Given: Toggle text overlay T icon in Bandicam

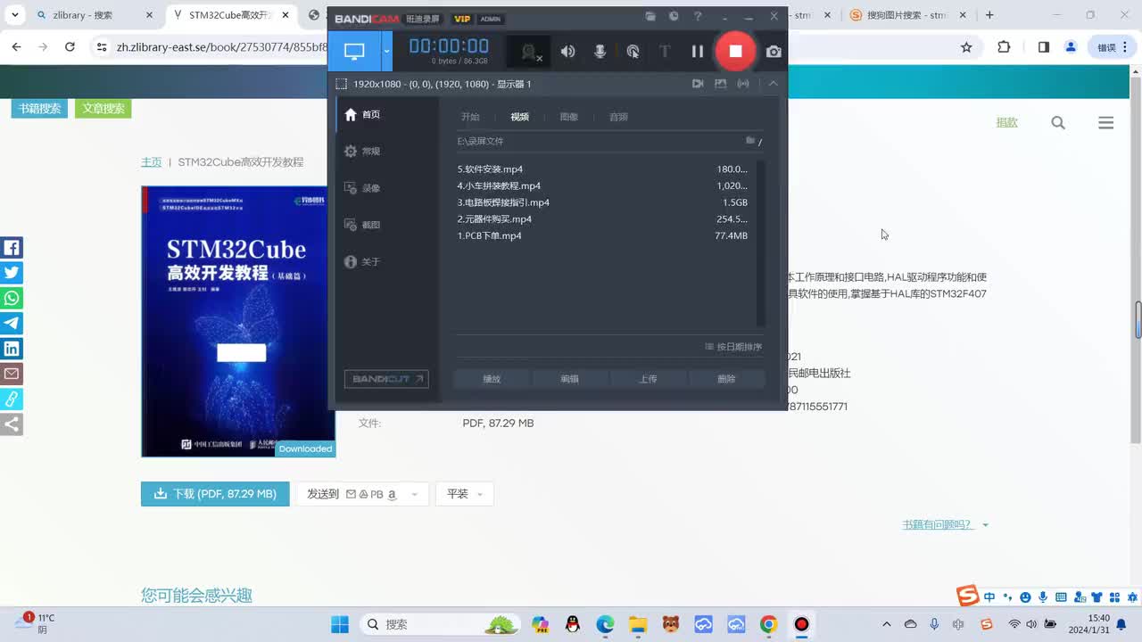Looking at the screenshot, I should coord(665,52).
